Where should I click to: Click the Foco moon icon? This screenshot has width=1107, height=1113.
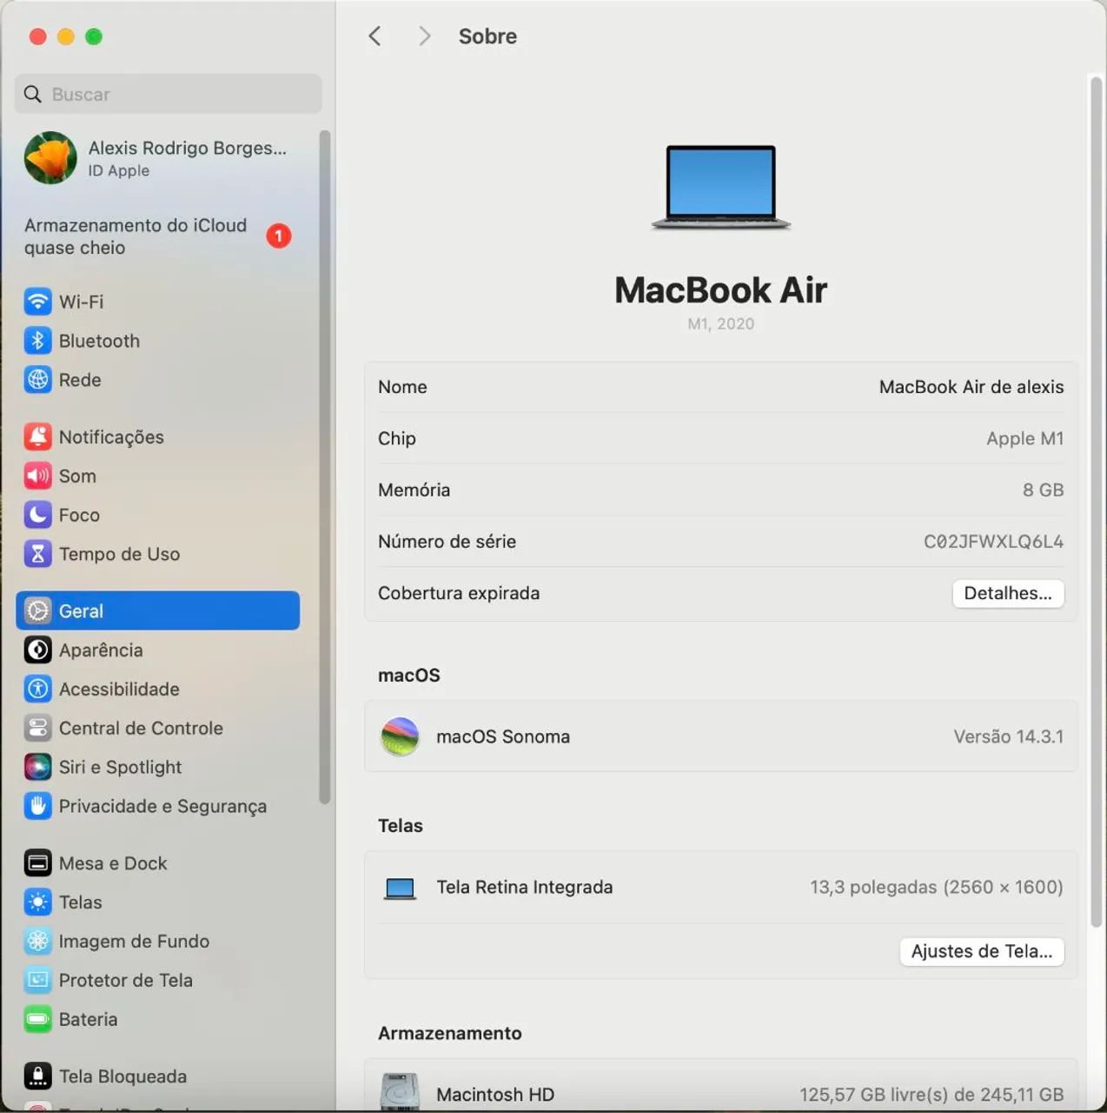(37, 515)
